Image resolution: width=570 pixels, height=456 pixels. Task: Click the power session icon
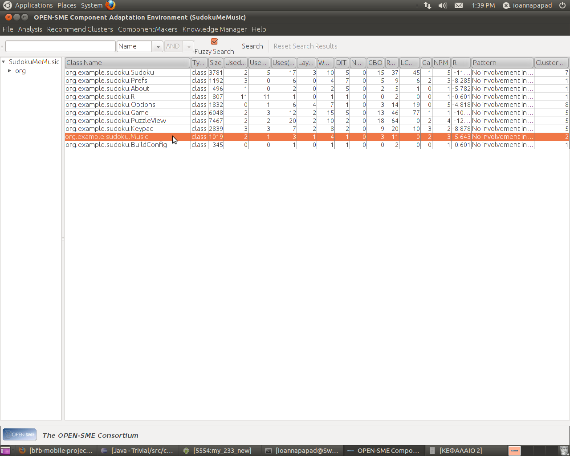point(562,5)
